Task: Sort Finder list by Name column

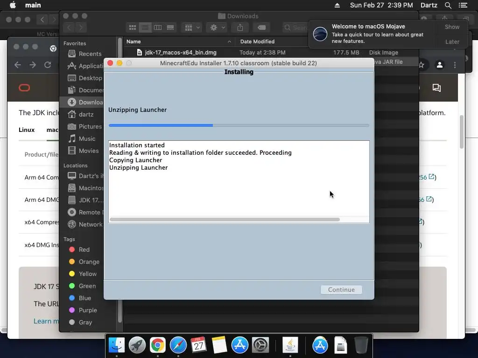Action: 179,41
